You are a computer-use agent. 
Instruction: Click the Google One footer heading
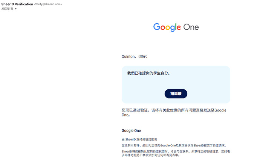[x=131, y=131]
